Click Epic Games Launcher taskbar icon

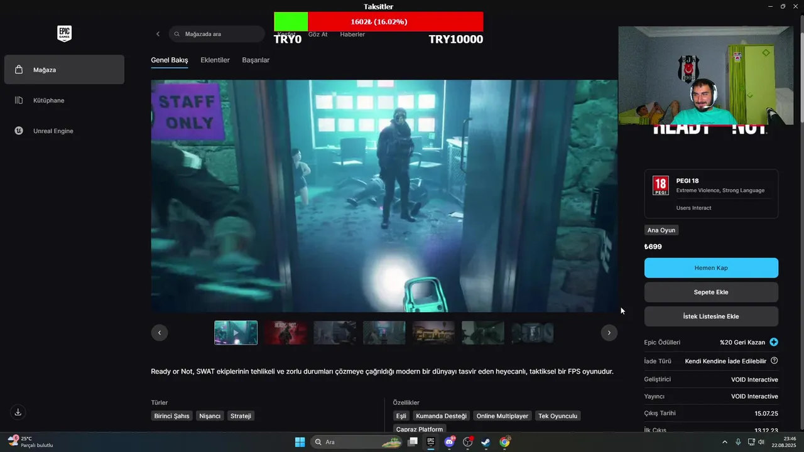[431, 442]
